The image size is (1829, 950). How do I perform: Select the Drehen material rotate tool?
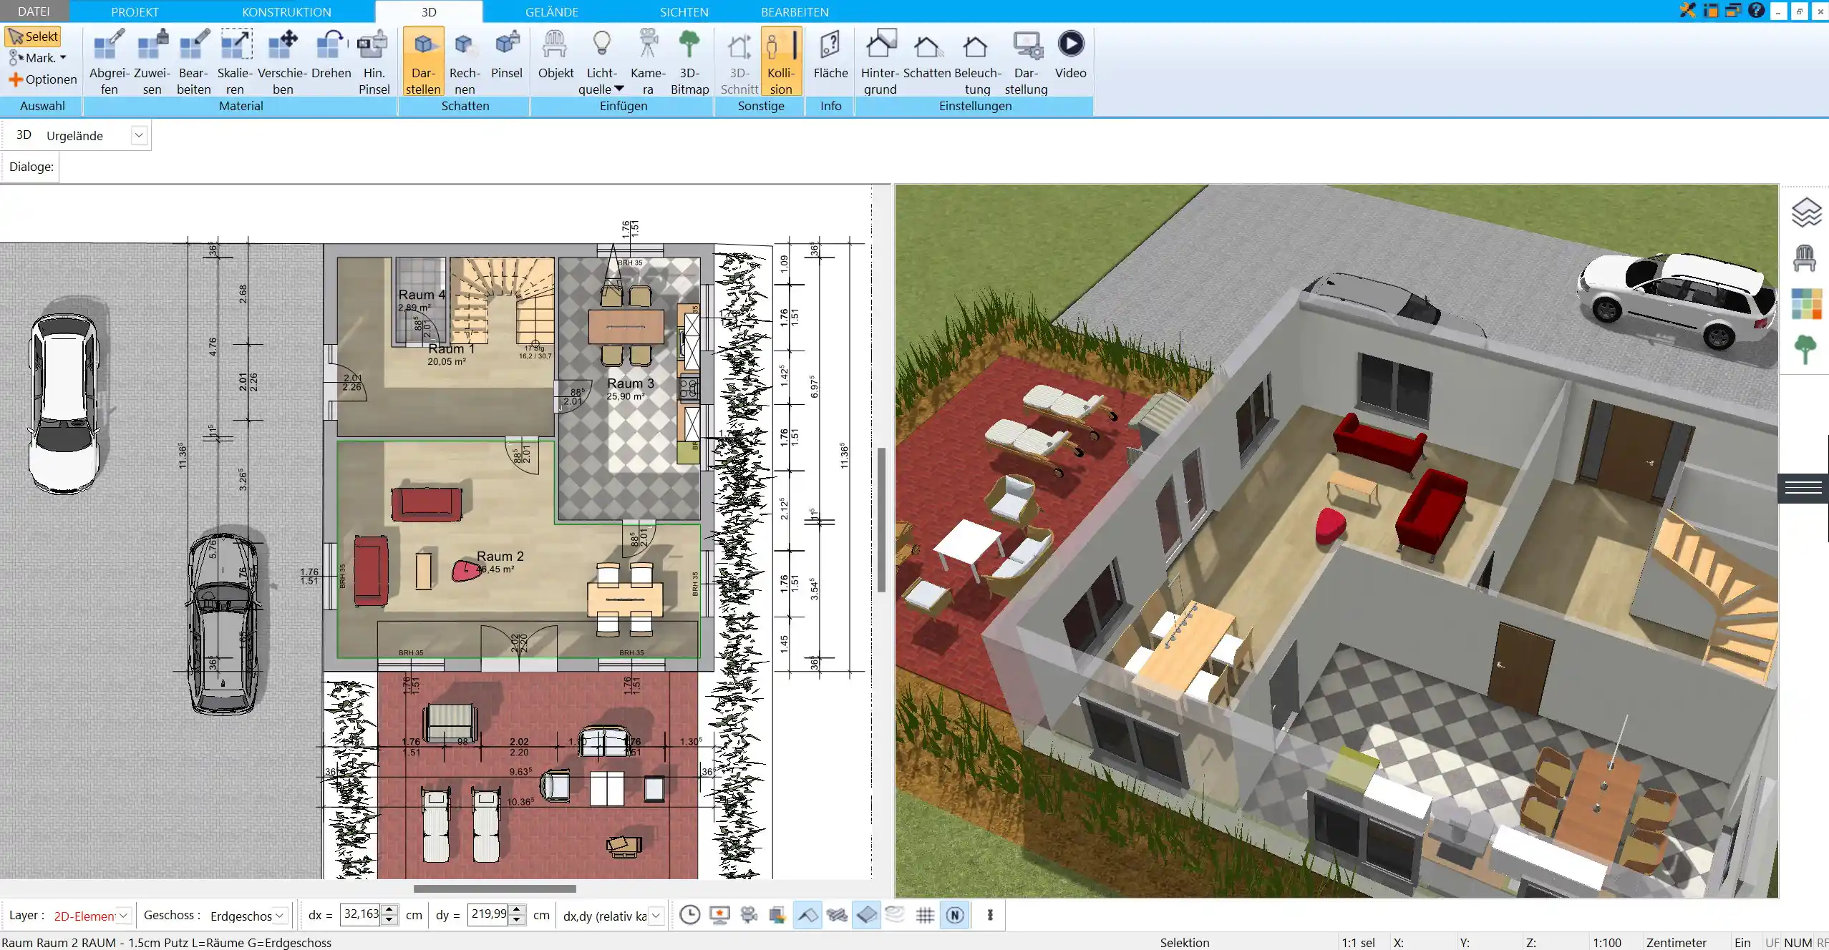click(x=331, y=54)
